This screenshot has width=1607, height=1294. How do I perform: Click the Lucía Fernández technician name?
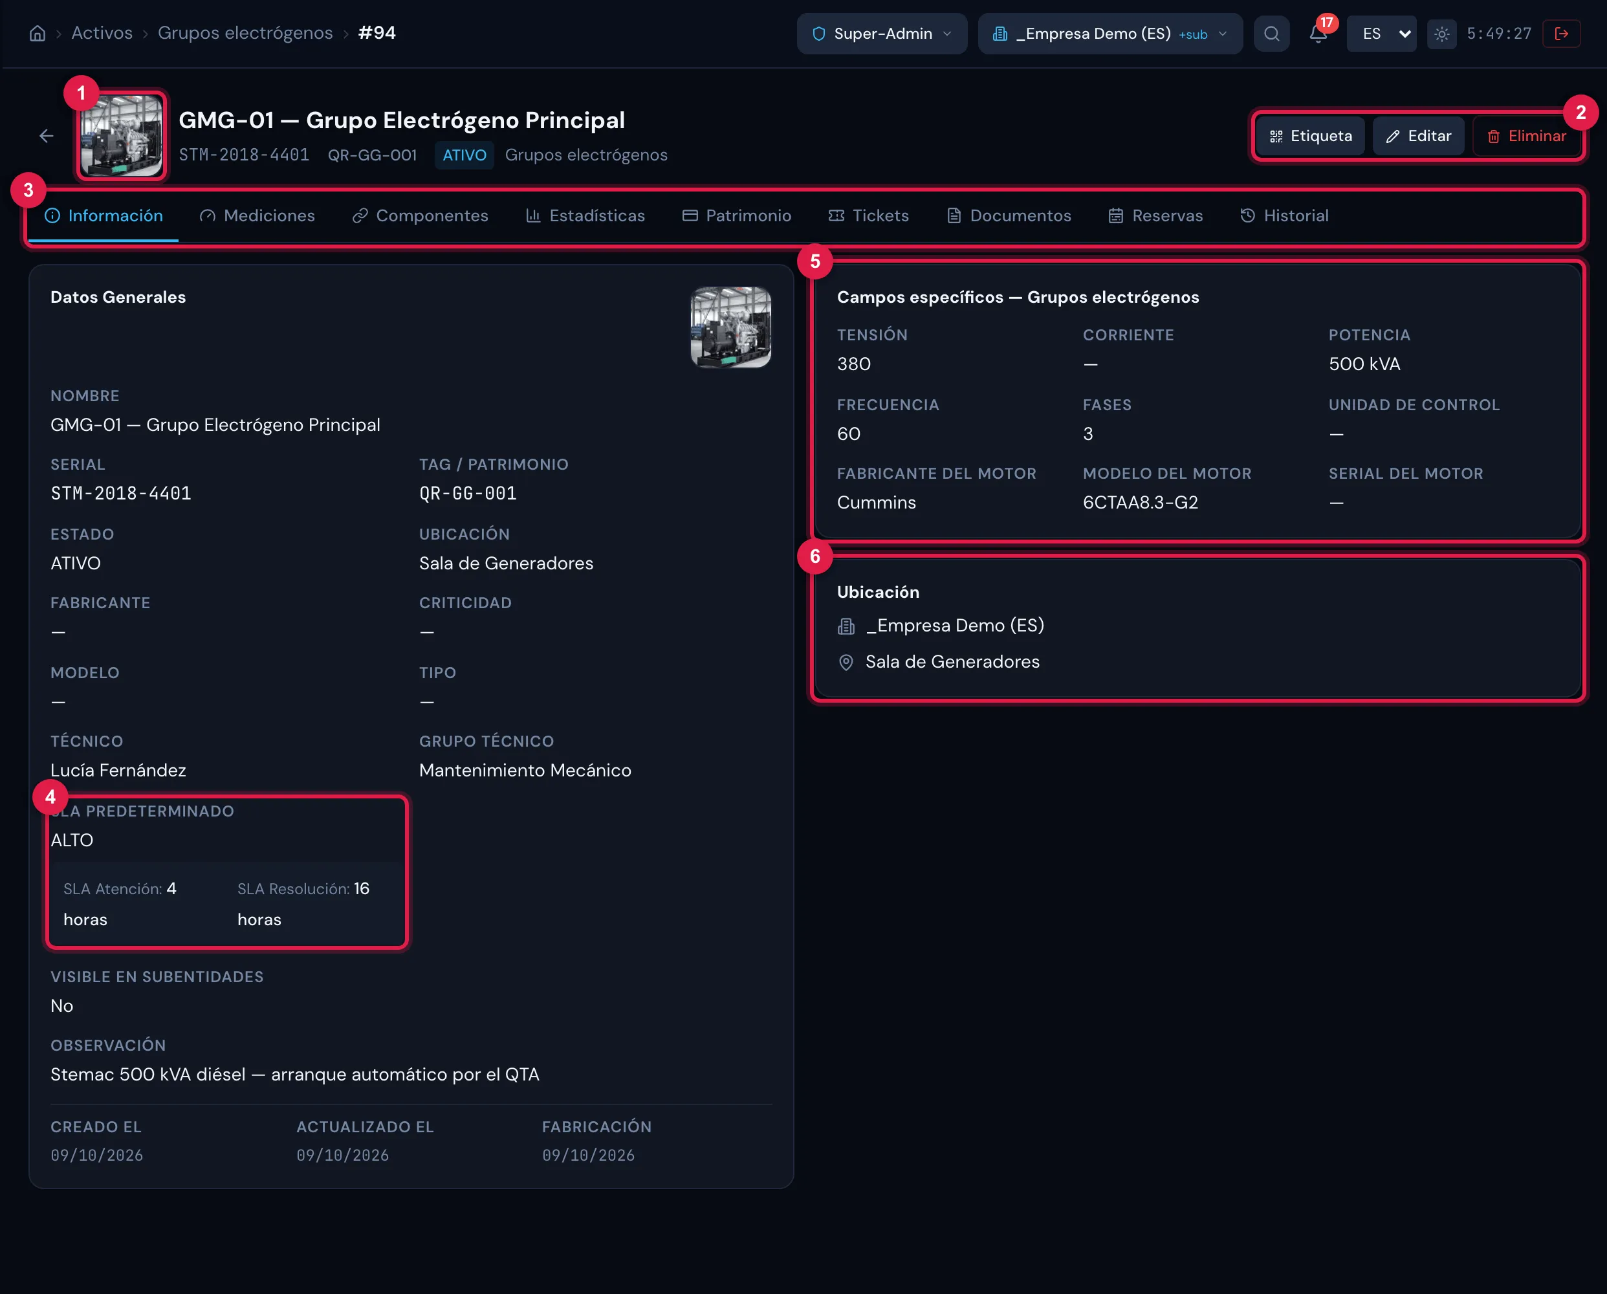[118, 770]
